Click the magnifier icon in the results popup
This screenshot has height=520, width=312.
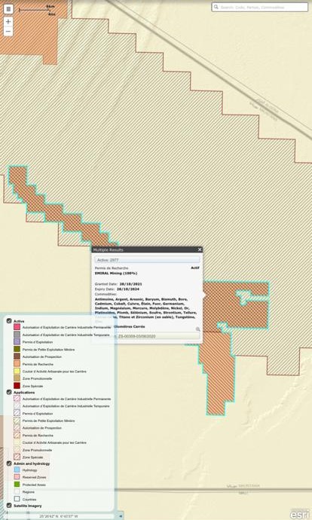click(x=198, y=329)
